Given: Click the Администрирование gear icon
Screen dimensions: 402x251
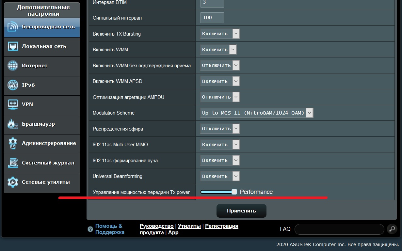Looking at the screenshot, I should pos(13,143).
